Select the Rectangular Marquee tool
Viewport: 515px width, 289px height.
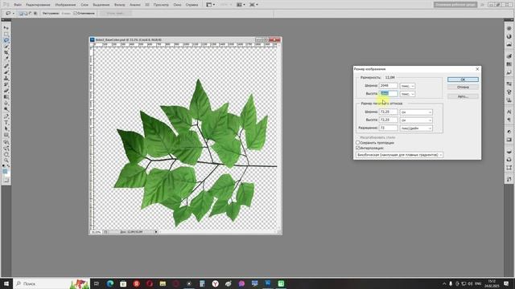[x=6, y=34]
